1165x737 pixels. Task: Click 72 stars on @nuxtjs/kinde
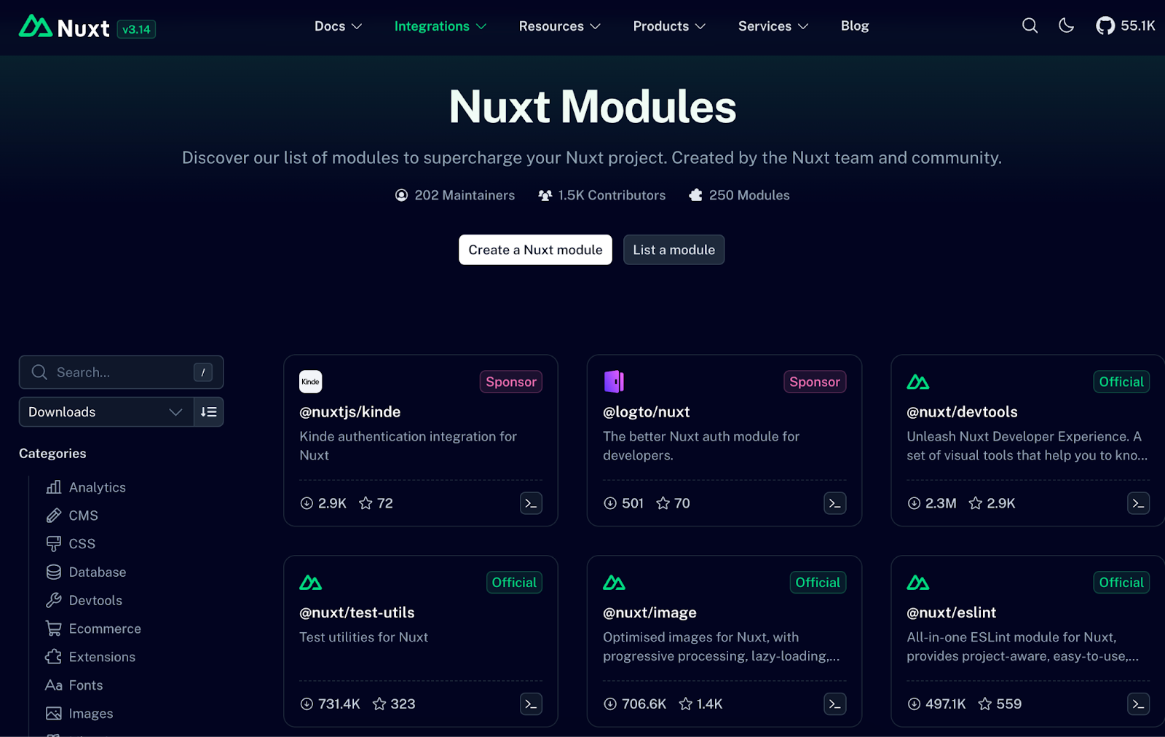(x=376, y=503)
